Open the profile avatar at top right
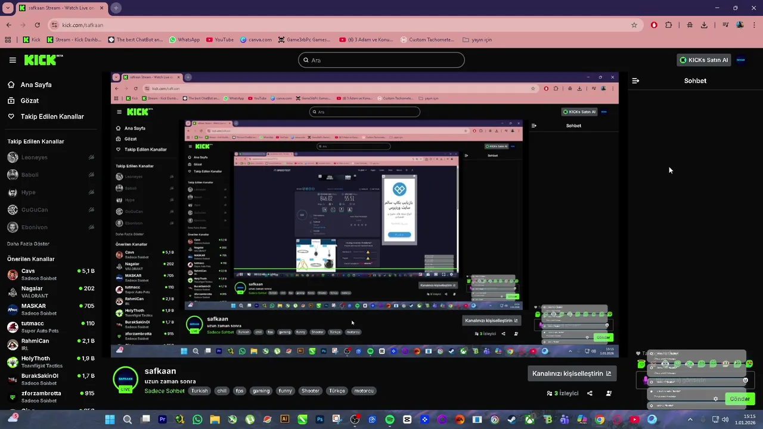Viewport: 763px width, 429px height. click(x=741, y=60)
